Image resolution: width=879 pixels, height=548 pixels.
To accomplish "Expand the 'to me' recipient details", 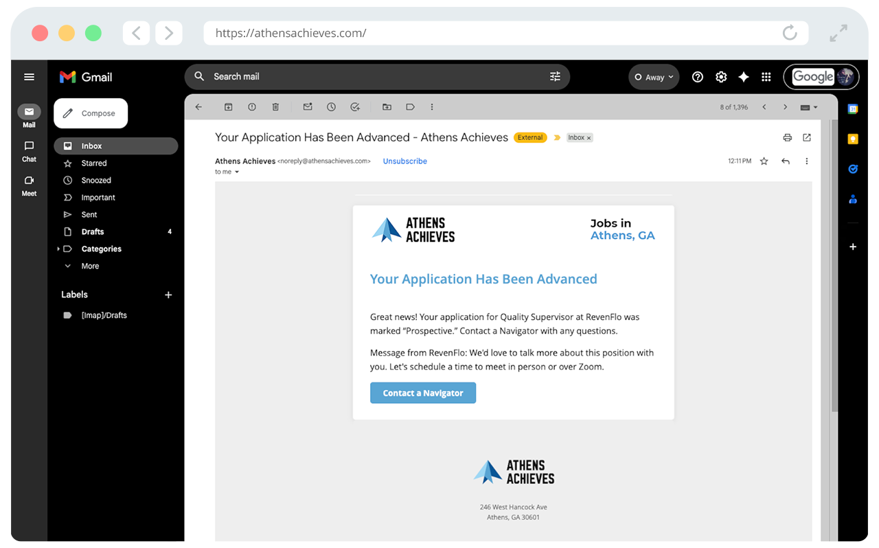I will pos(237,172).
